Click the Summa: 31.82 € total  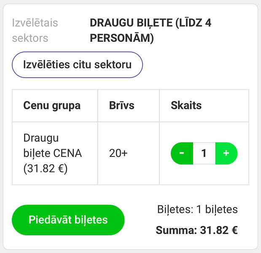197,230
